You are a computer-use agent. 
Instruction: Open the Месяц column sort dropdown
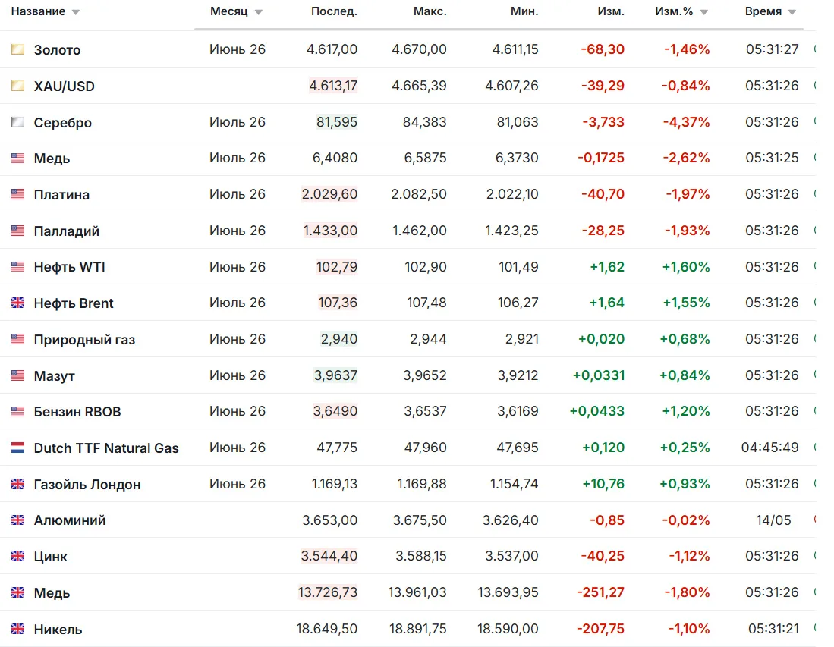point(259,12)
